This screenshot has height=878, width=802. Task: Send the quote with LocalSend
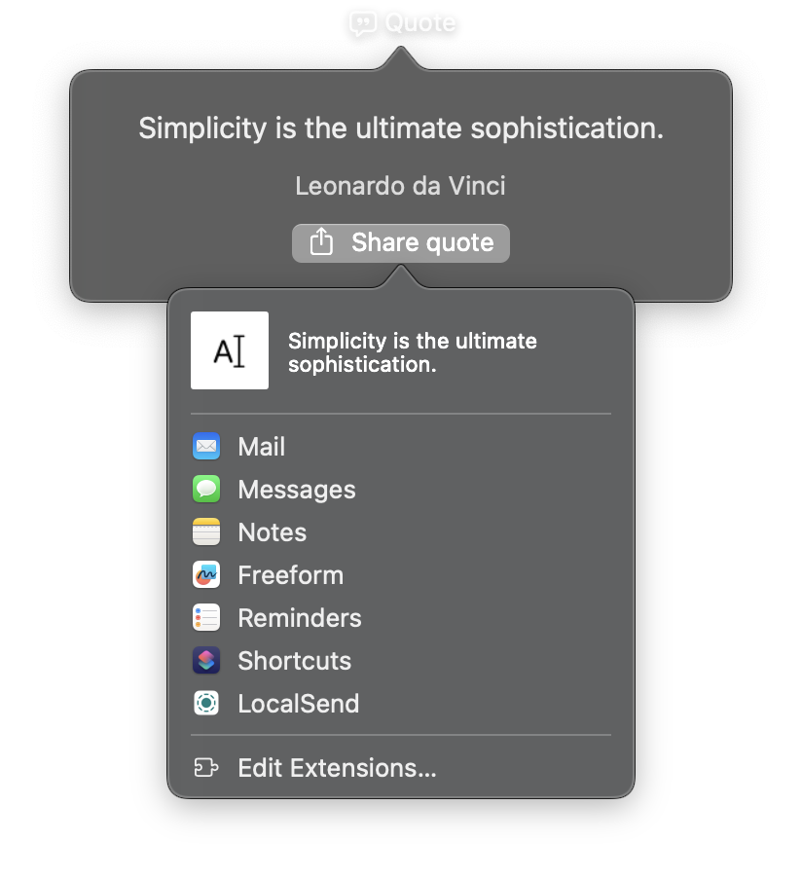pos(401,704)
